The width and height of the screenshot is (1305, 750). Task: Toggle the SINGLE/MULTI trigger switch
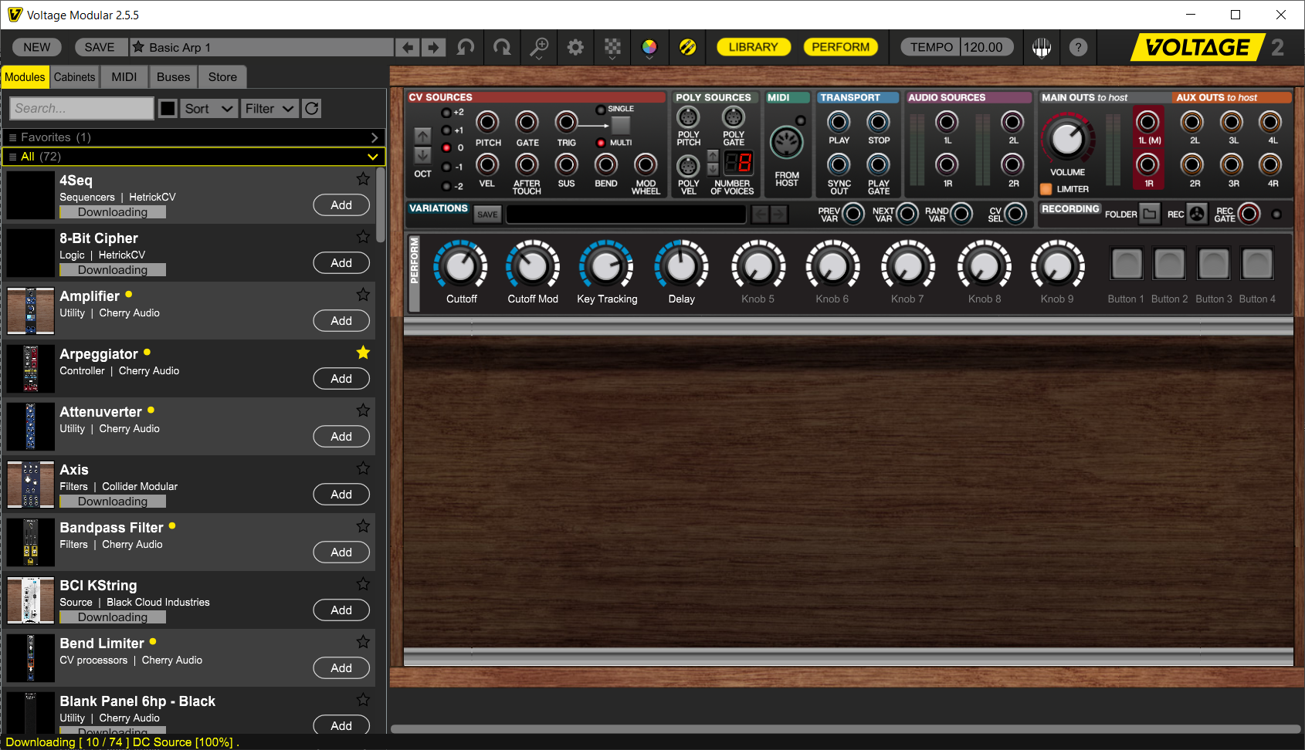click(x=621, y=125)
